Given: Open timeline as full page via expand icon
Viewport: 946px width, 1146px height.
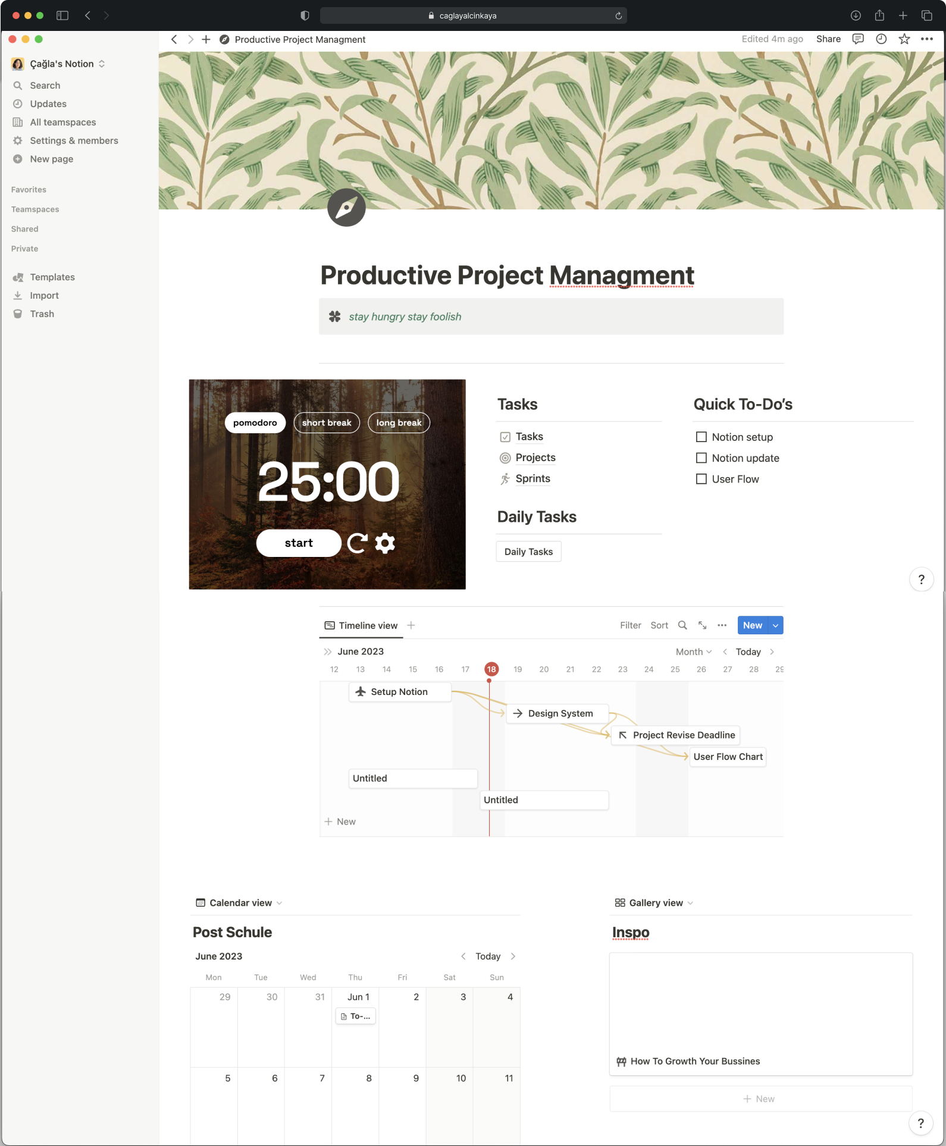Looking at the screenshot, I should pos(703,625).
